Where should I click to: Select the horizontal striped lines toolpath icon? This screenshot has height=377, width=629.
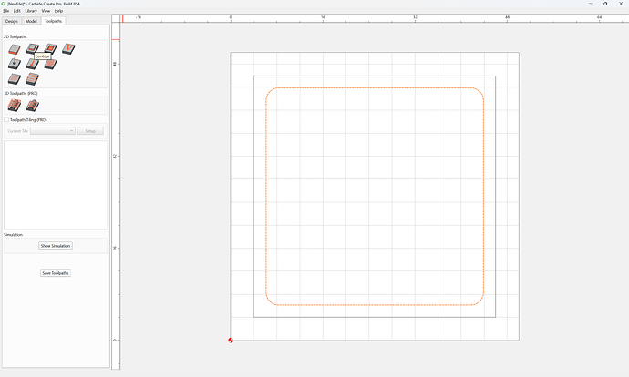point(33,79)
